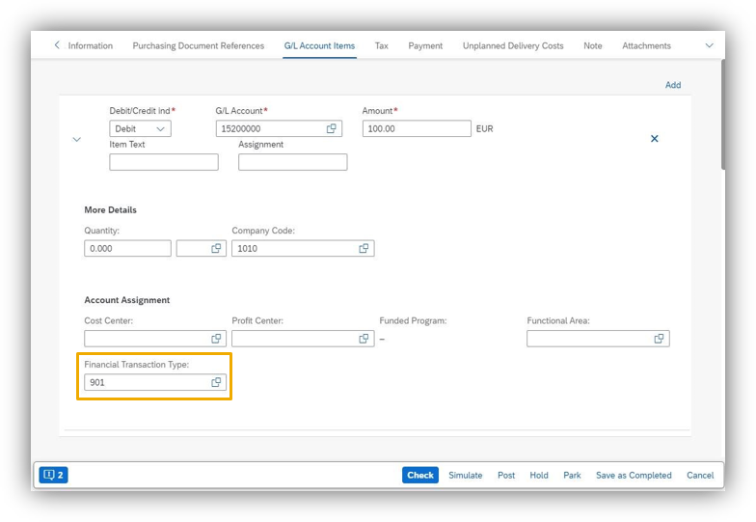Open value help for Financial Transaction Type
This screenshot has height=522, width=756.
click(216, 382)
